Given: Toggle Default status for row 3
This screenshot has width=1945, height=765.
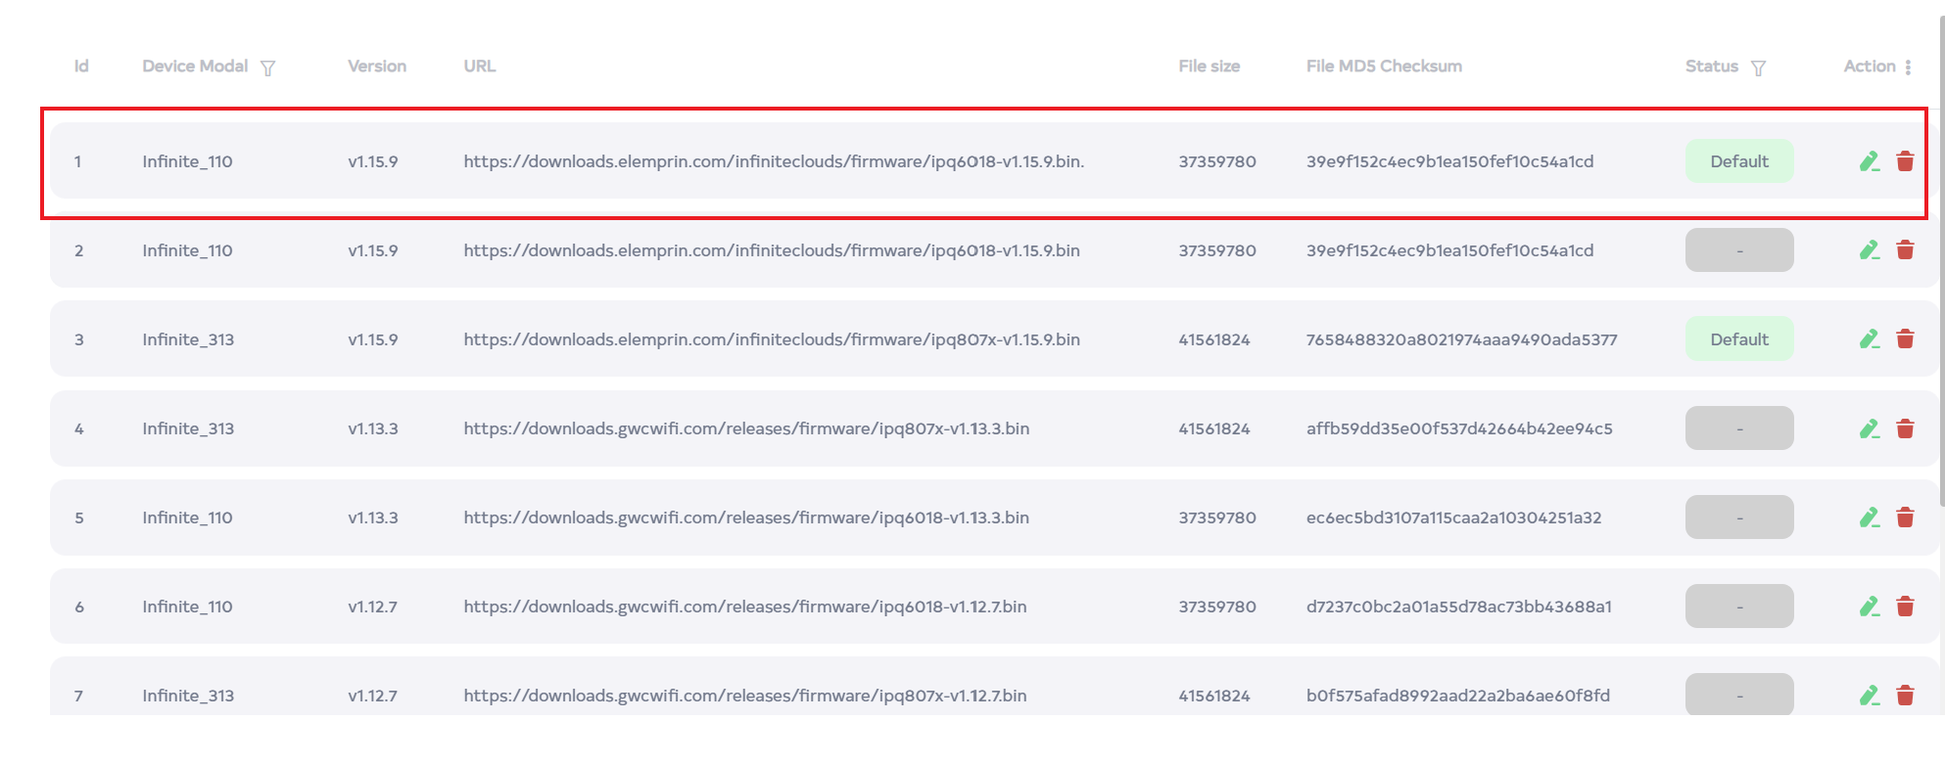Looking at the screenshot, I should (x=1738, y=339).
